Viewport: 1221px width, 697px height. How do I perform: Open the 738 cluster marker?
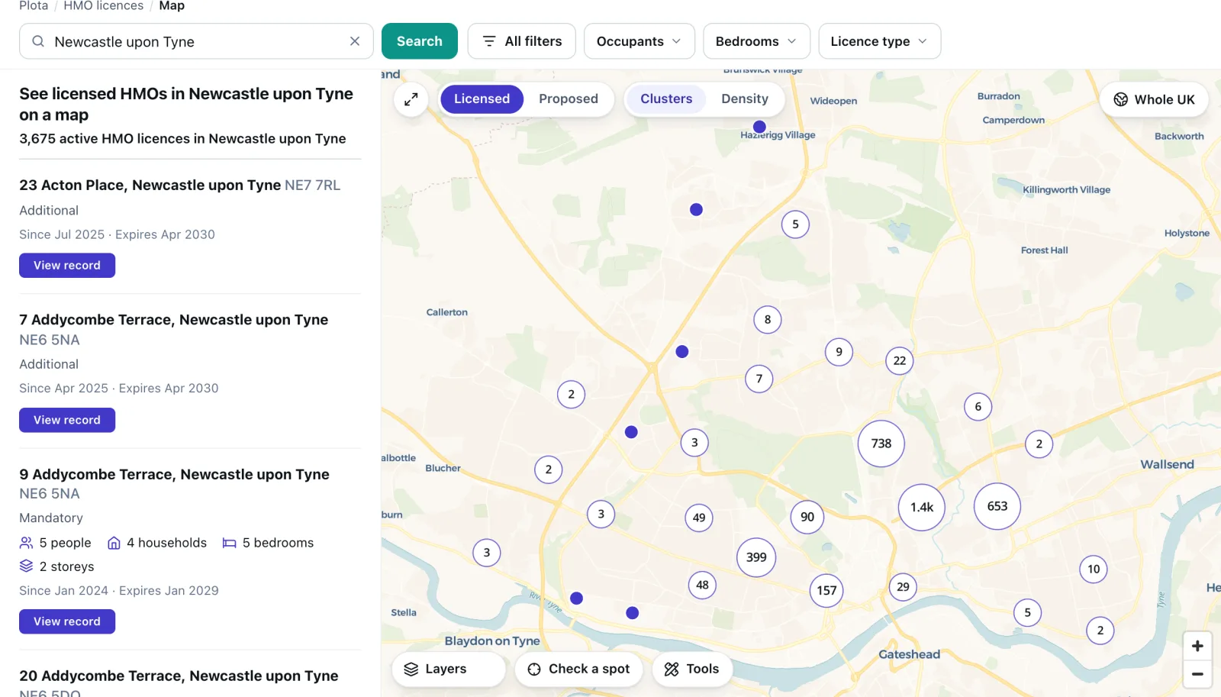tap(881, 444)
